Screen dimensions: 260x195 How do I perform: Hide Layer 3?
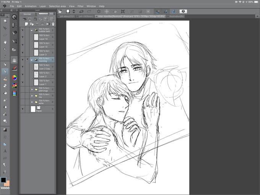23,53
